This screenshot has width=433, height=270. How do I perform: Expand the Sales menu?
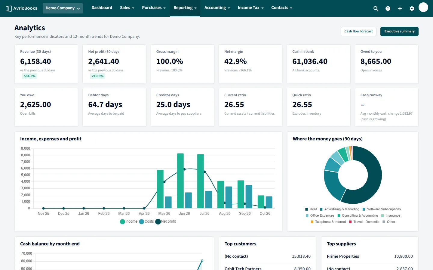[x=127, y=8]
